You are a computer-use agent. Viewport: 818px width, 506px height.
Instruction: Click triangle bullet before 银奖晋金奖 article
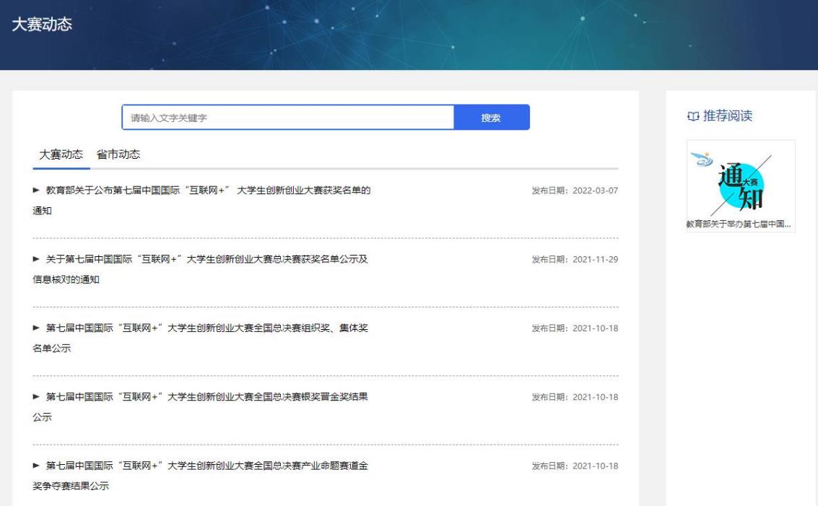coord(37,397)
